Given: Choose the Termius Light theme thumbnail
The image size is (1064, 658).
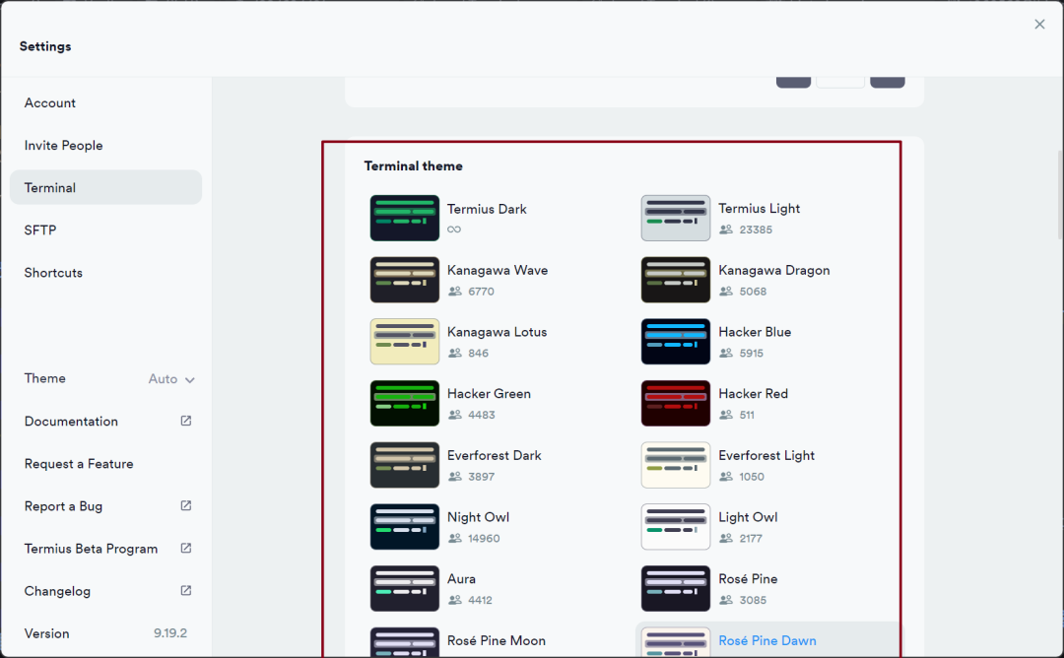Looking at the screenshot, I should point(676,219).
